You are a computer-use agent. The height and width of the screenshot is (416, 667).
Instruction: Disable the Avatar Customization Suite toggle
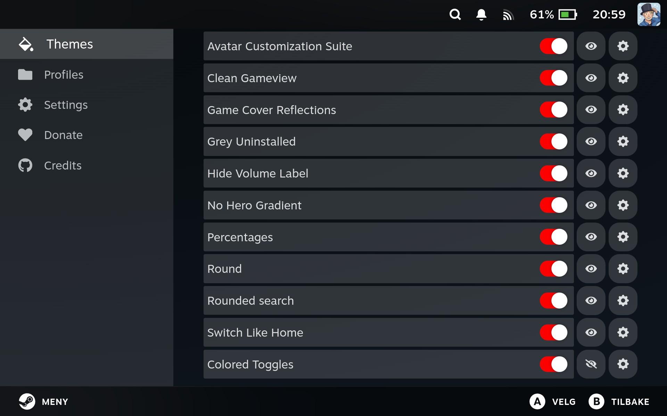(553, 46)
